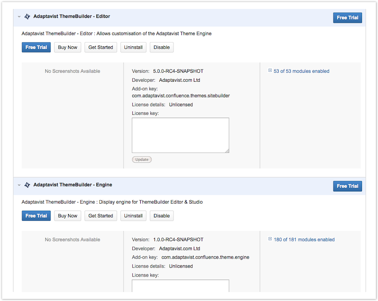Expand the 180 of 181 modules plus icon
The width and height of the screenshot is (378, 301).
270,239
